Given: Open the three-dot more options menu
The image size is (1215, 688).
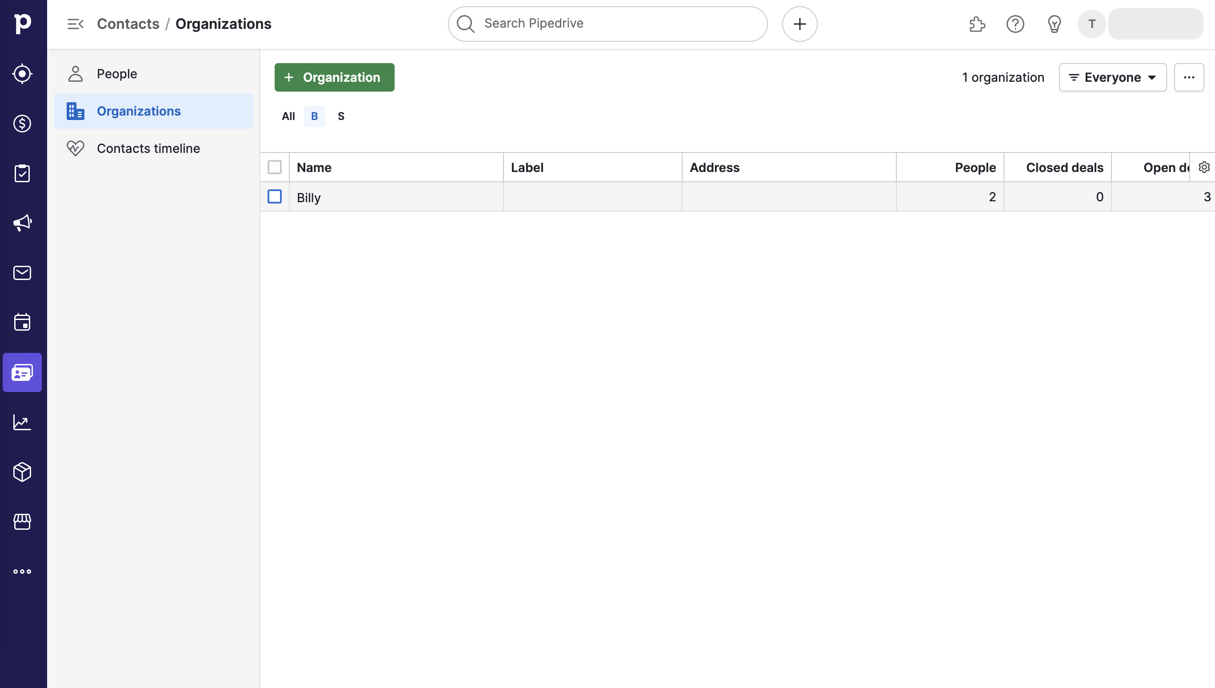Looking at the screenshot, I should tap(1188, 77).
